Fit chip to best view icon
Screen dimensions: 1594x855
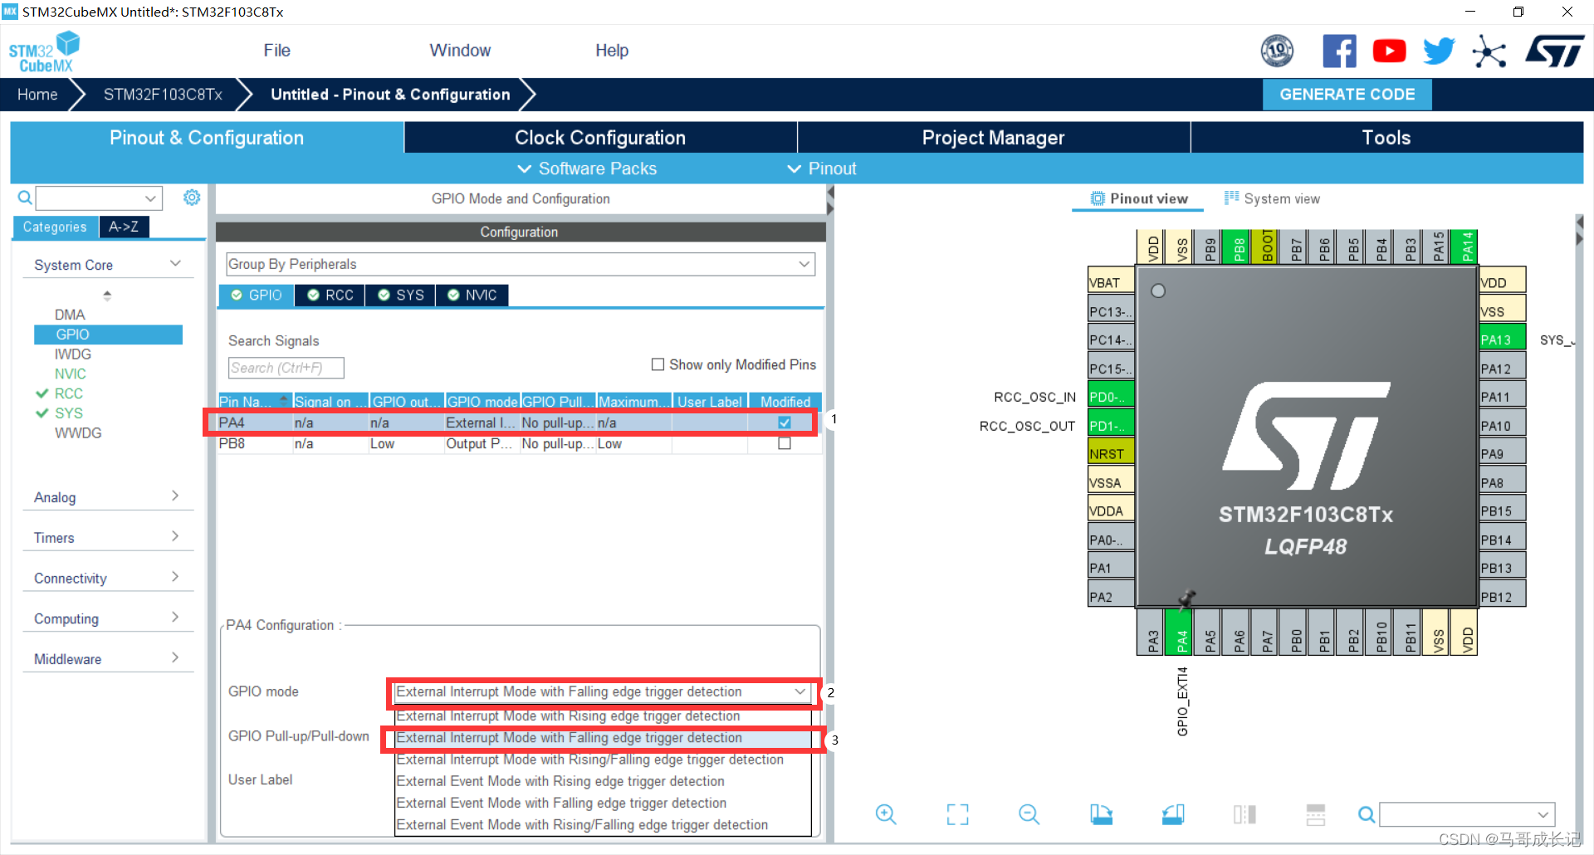tap(957, 814)
